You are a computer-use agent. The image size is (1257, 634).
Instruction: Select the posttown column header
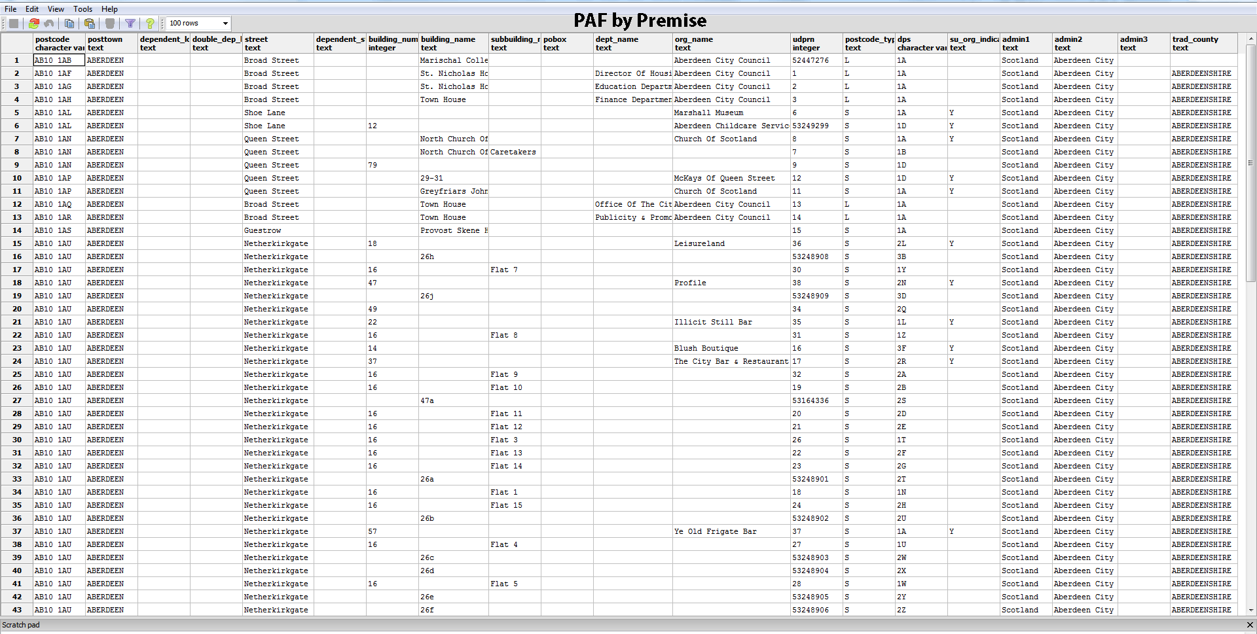click(x=111, y=43)
